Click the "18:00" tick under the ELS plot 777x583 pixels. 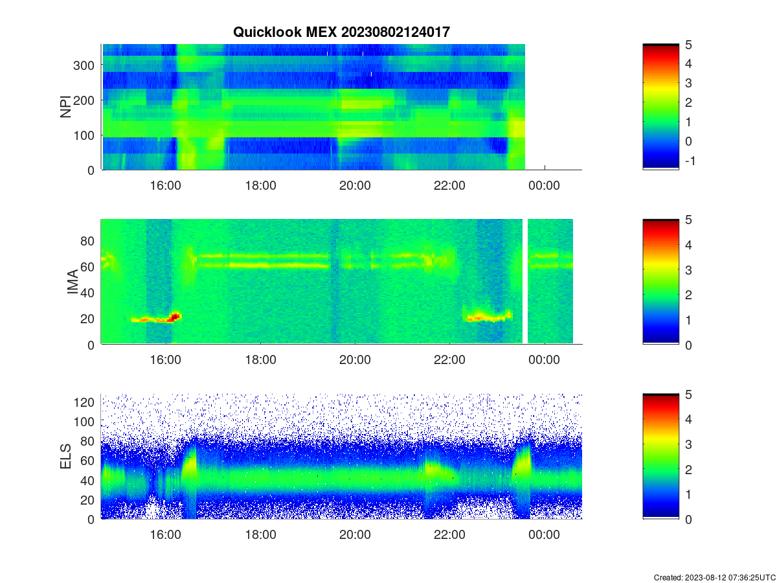coord(261,534)
